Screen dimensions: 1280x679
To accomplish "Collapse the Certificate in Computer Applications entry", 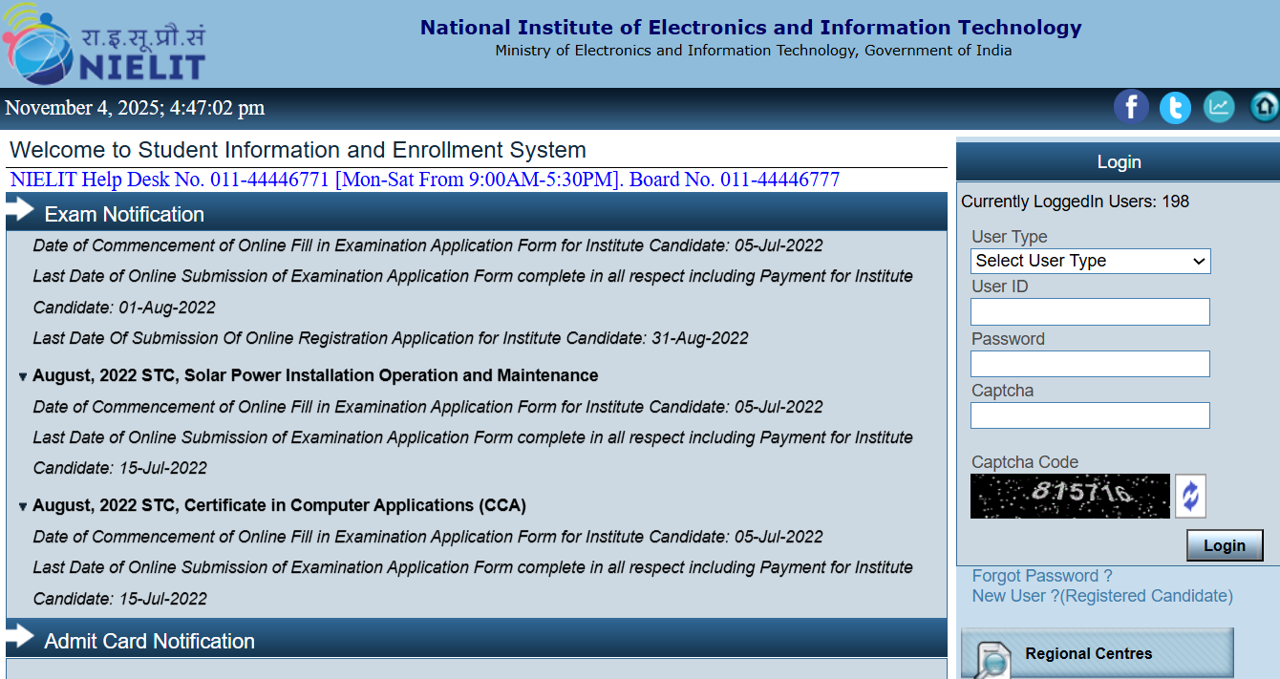I will click(23, 505).
